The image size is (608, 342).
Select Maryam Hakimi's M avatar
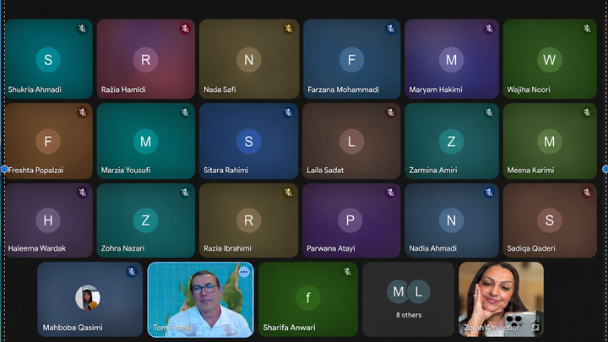pos(451,60)
